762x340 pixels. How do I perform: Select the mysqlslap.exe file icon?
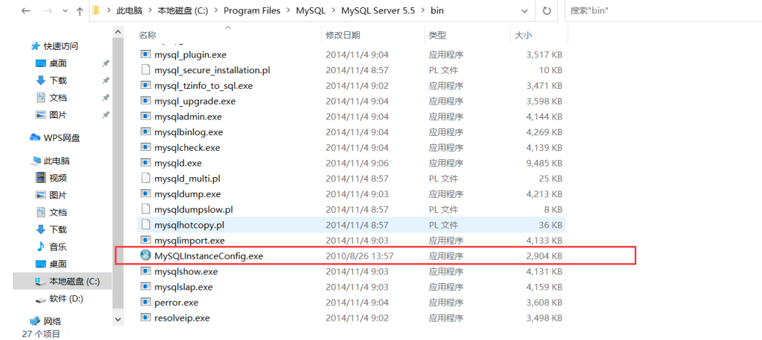point(145,287)
